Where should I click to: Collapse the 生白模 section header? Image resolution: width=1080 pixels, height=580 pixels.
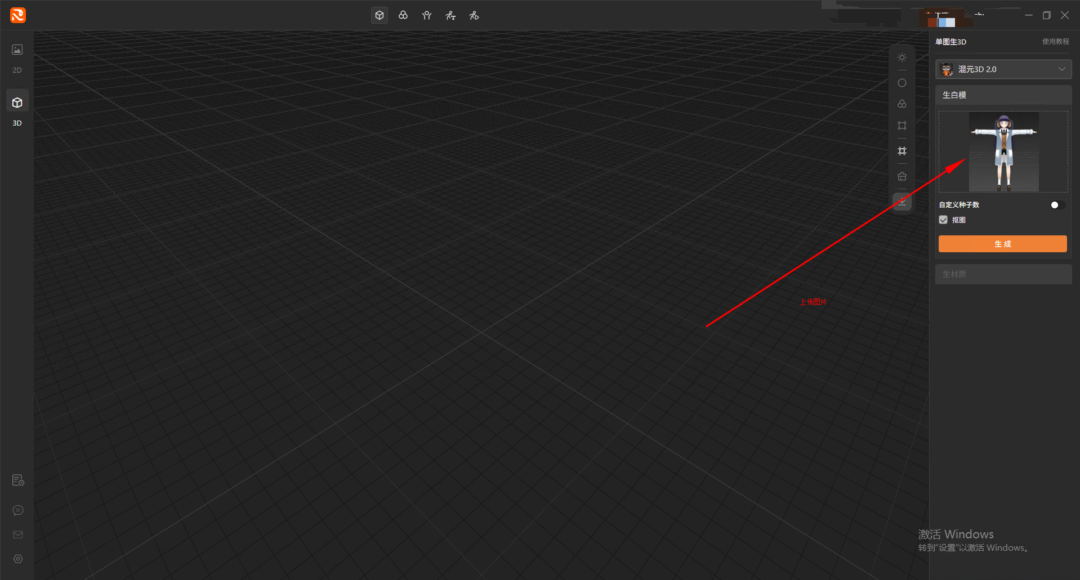pyautogui.click(x=1003, y=95)
